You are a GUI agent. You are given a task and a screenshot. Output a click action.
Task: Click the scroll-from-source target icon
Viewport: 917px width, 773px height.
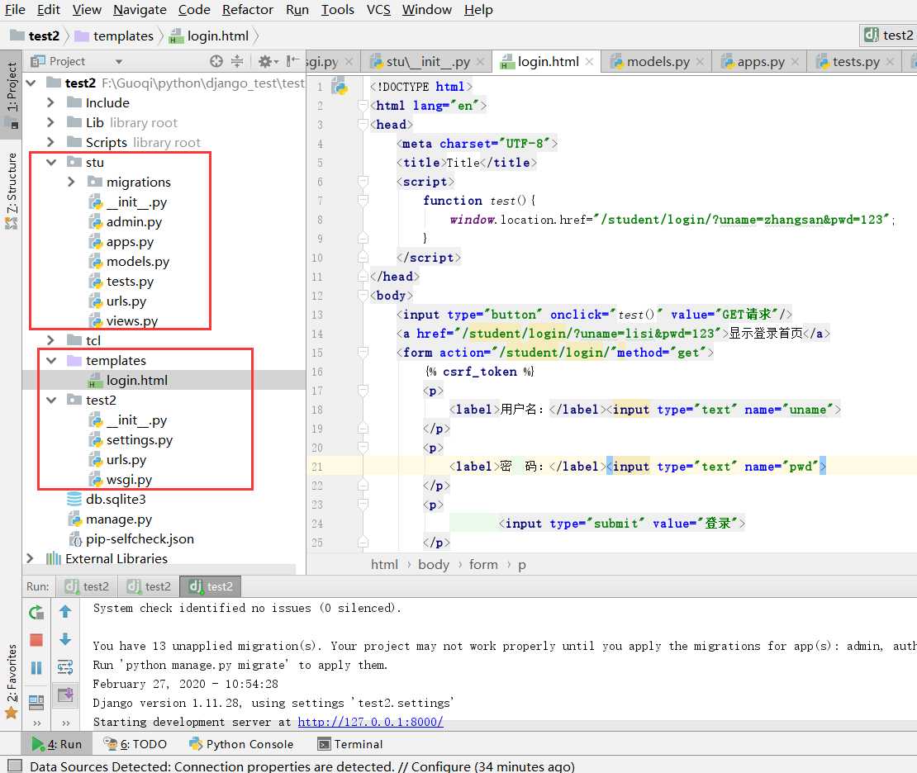point(216,61)
